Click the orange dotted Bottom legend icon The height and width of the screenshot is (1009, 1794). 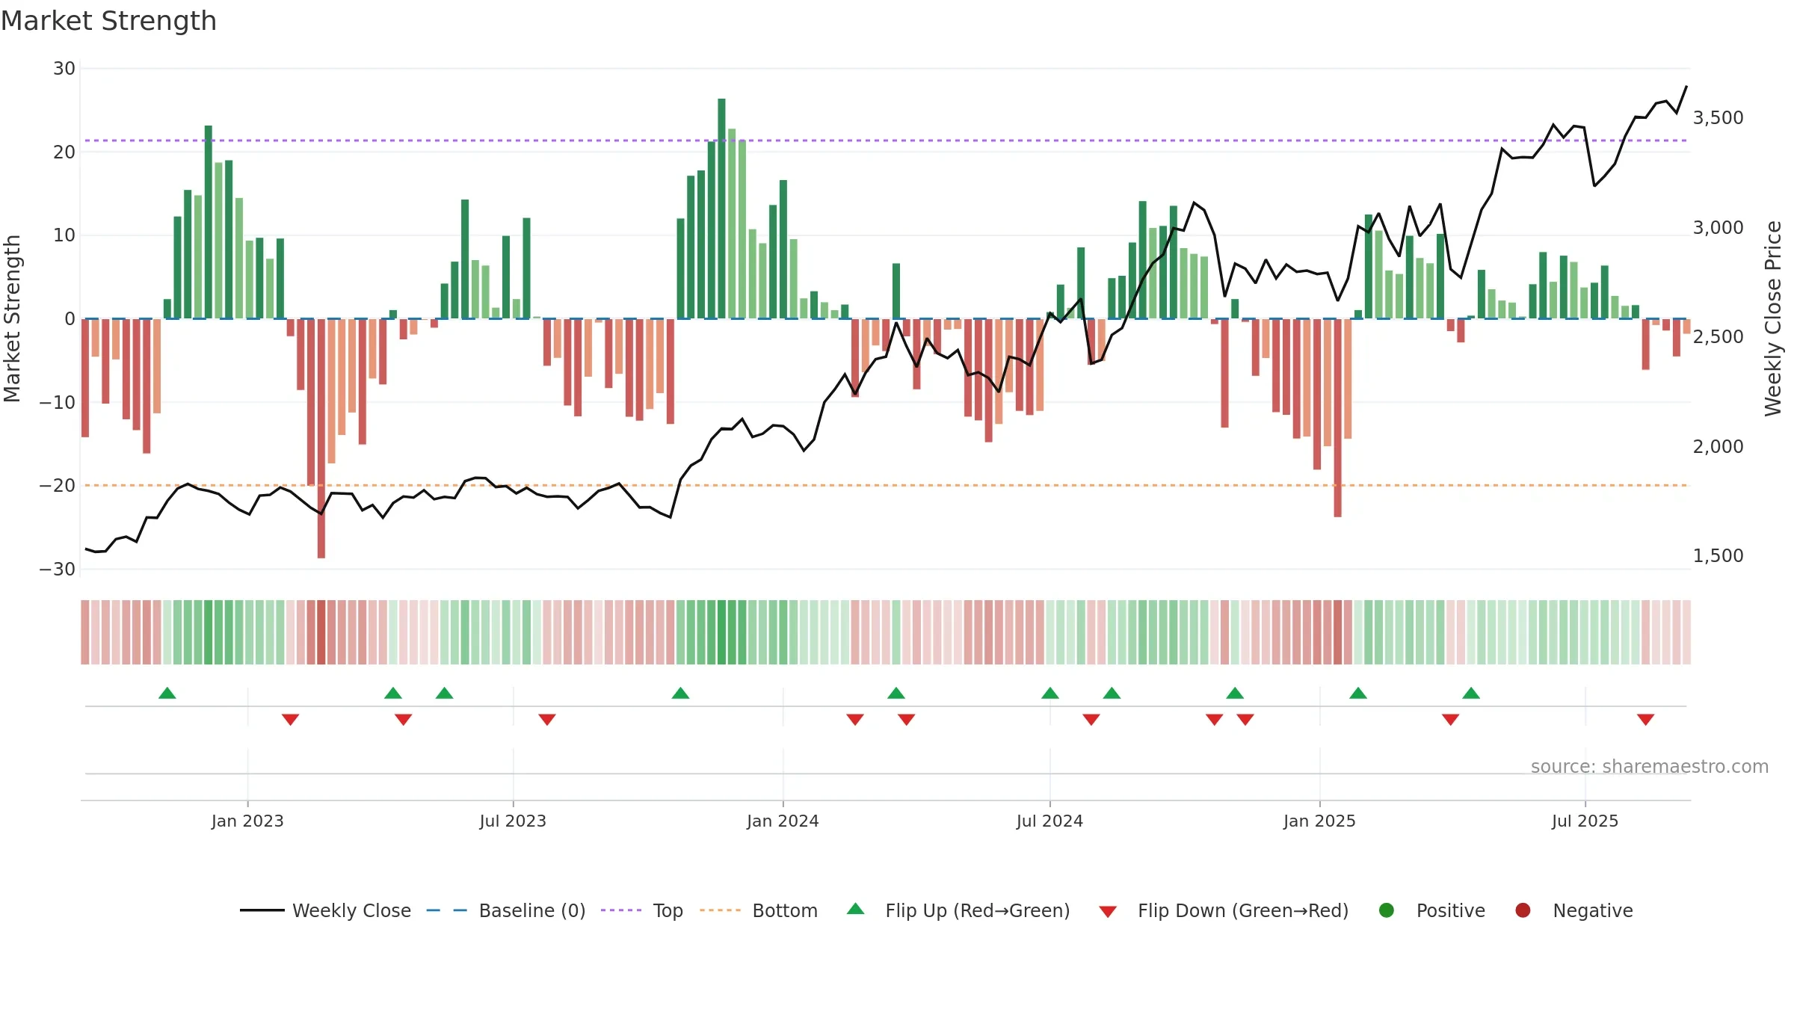click(721, 910)
